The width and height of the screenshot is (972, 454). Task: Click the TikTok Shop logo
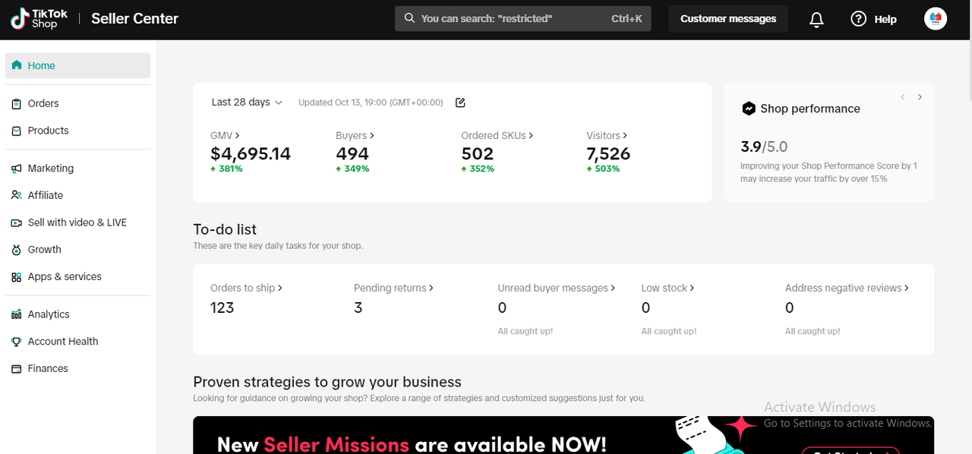[x=39, y=19]
